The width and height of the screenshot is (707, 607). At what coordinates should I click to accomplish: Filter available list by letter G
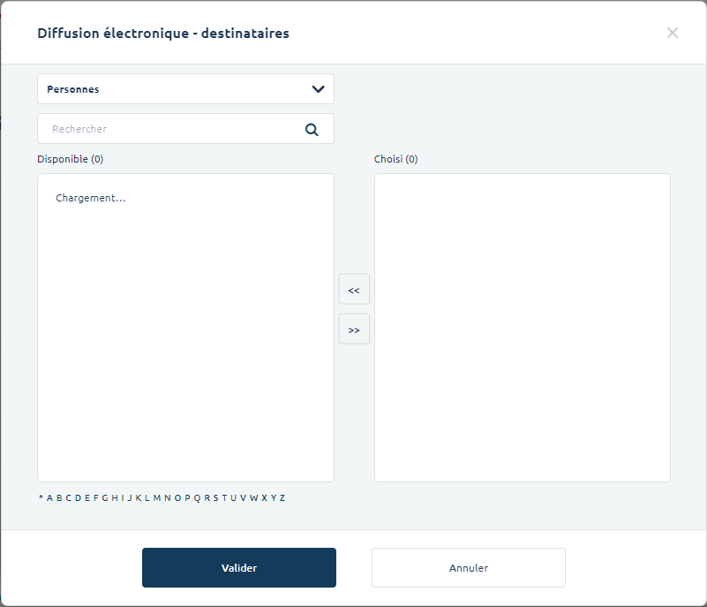(105, 498)
